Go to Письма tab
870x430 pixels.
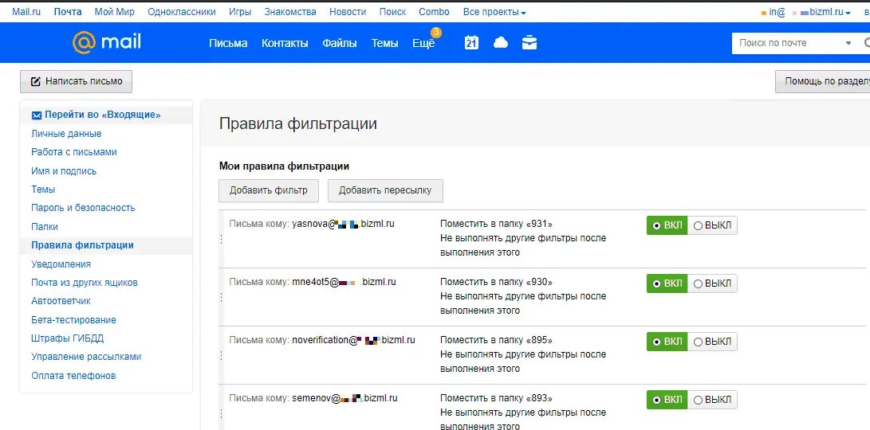click(228, 43)
